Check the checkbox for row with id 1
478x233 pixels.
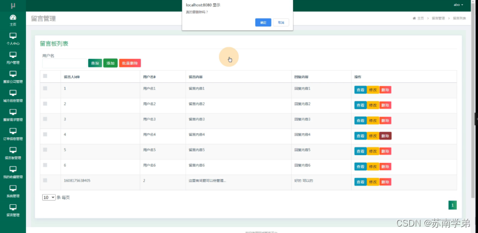[45, 88]
